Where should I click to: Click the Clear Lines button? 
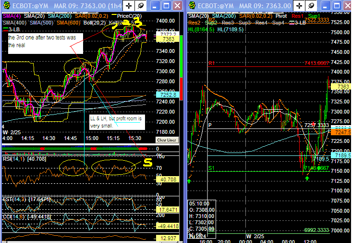(167, 140)
